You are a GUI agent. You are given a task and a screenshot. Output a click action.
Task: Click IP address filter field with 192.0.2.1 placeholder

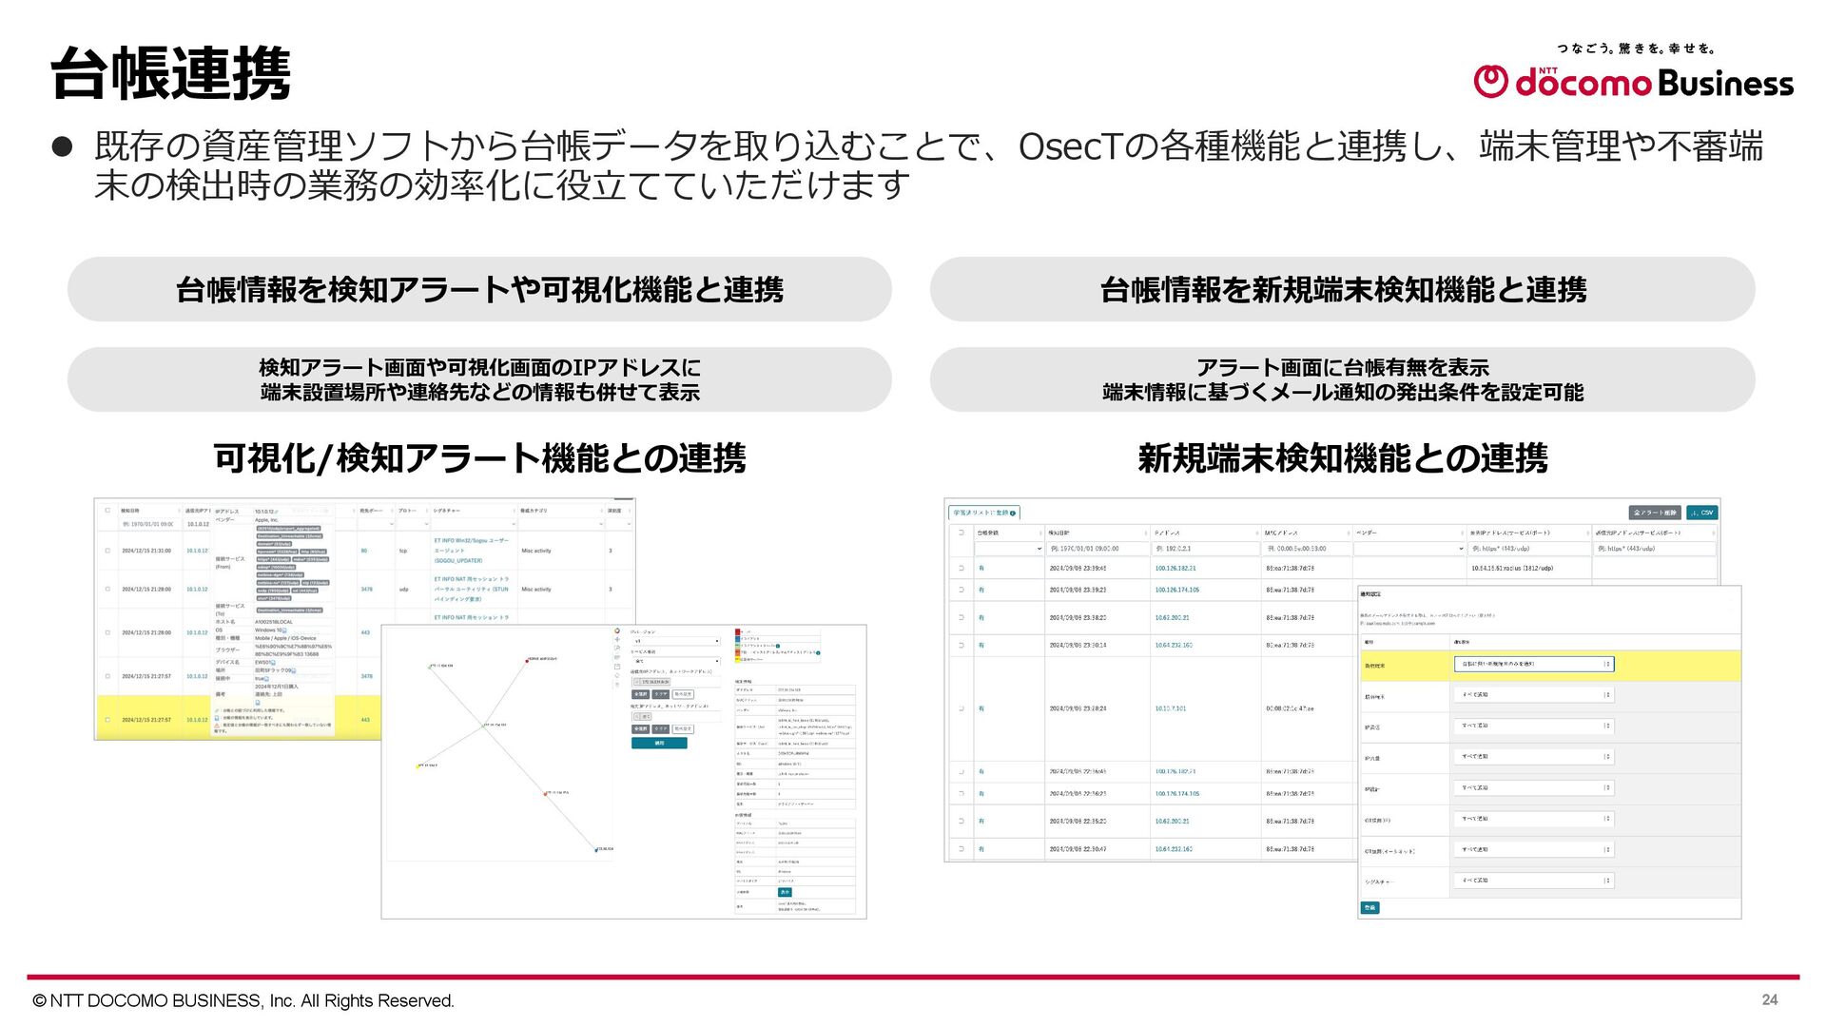[1204, 549]
